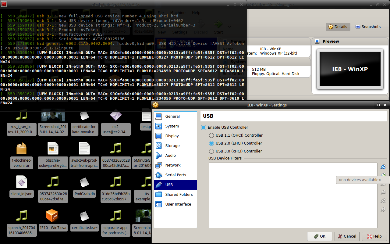390x244 pixels.
Task: Open General settings category
Action: click(175, 116)
